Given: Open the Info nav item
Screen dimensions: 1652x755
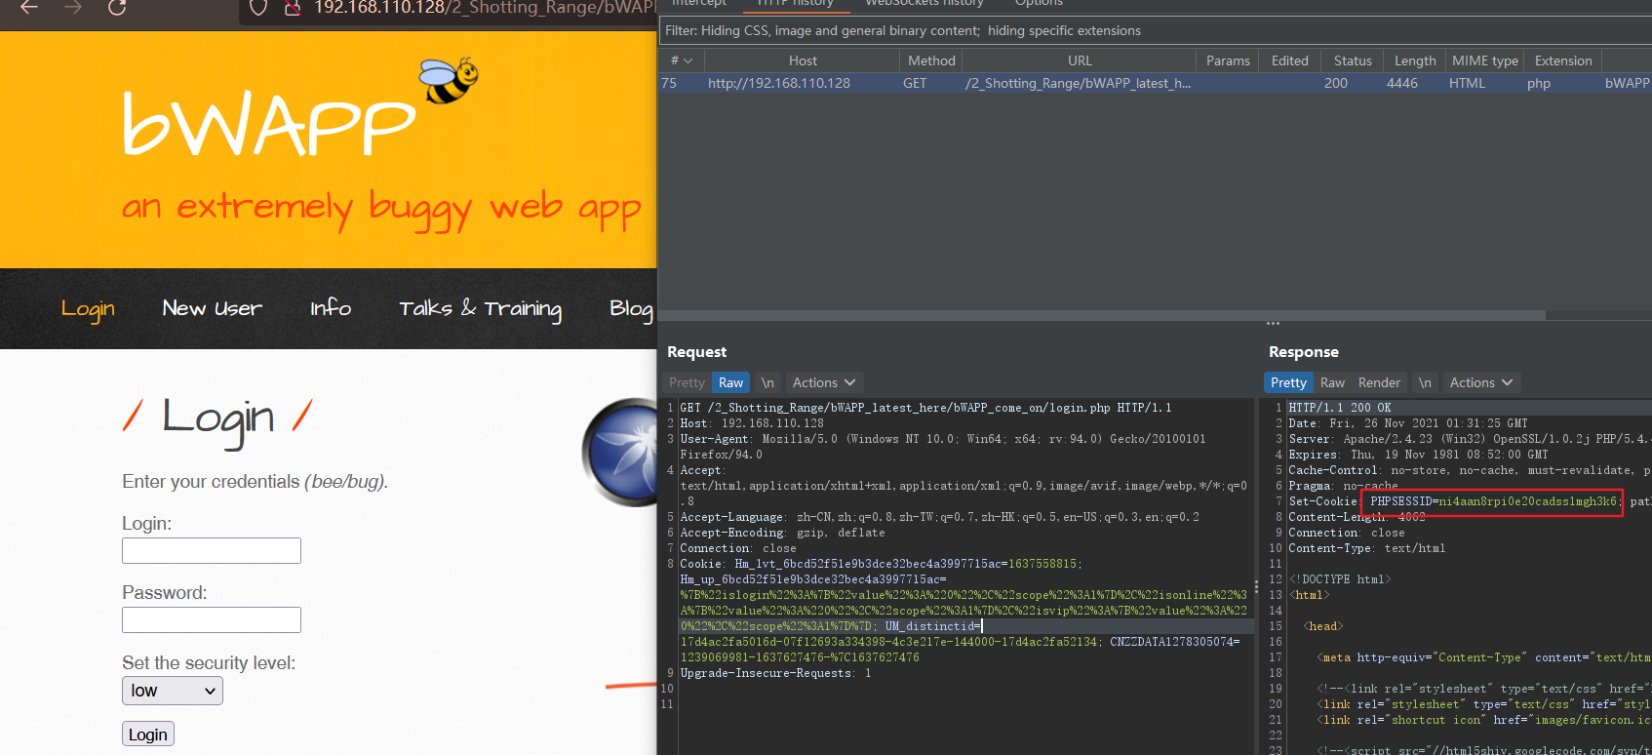Looking at the screenshot, I should [331, 308].
